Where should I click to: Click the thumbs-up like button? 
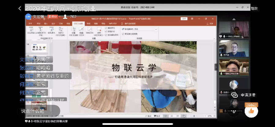click(251, 111)
